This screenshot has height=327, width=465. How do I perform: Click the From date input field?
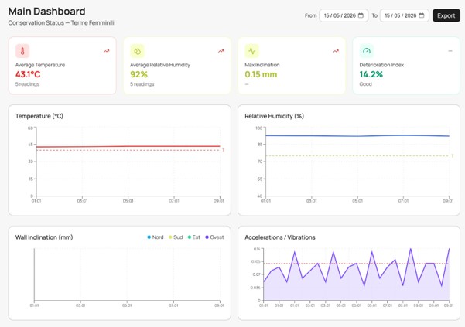point(344,15)
